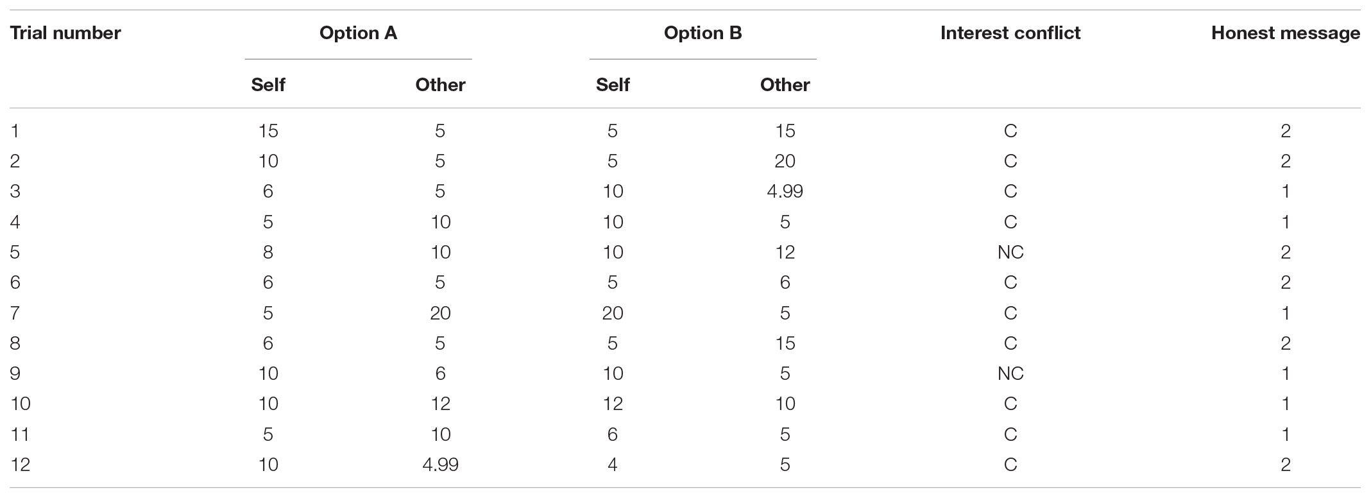Click trial number 10 cell
Viewport: 1371px width, 498px height.
(x=21, y=404)
